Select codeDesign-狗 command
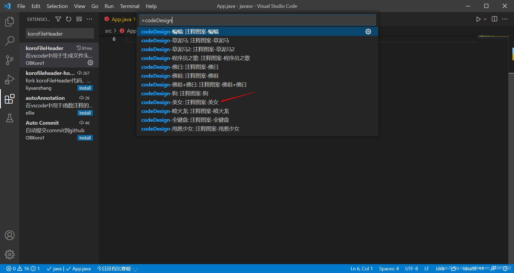 257,93
